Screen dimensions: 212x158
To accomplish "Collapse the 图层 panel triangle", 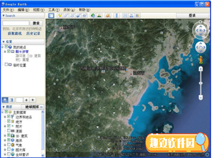I will [x=3, y=107].
